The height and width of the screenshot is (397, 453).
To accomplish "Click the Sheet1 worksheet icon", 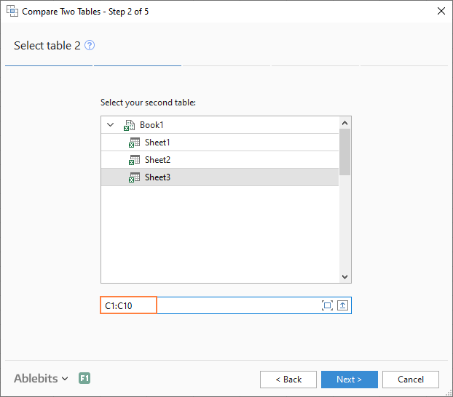I will [134, 143].
